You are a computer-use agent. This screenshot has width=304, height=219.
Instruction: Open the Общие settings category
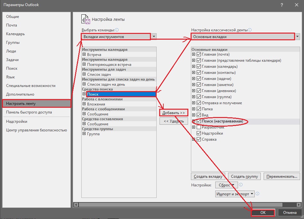click(x=37, y=17)
